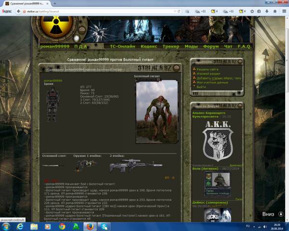Open the Деймос (заморожен) forum post
Image resolution: width=289 pixels, height=231 pixels.
tap(210, 203)
